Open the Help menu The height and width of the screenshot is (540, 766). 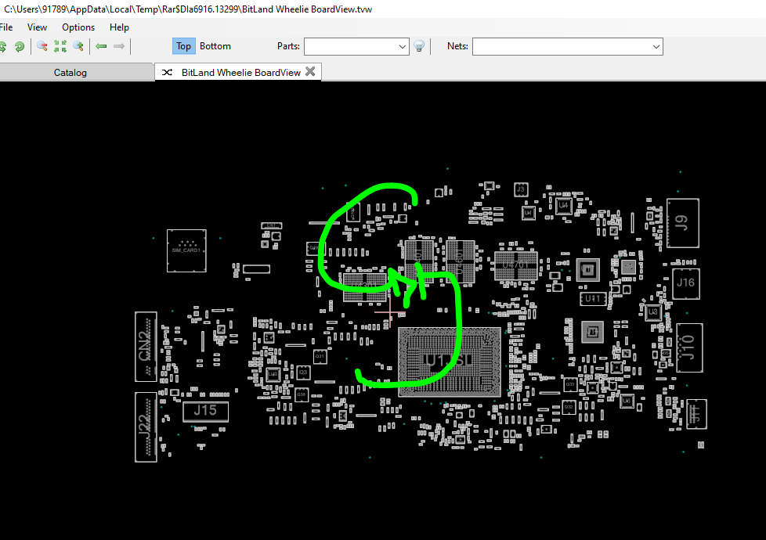point(119,27)
